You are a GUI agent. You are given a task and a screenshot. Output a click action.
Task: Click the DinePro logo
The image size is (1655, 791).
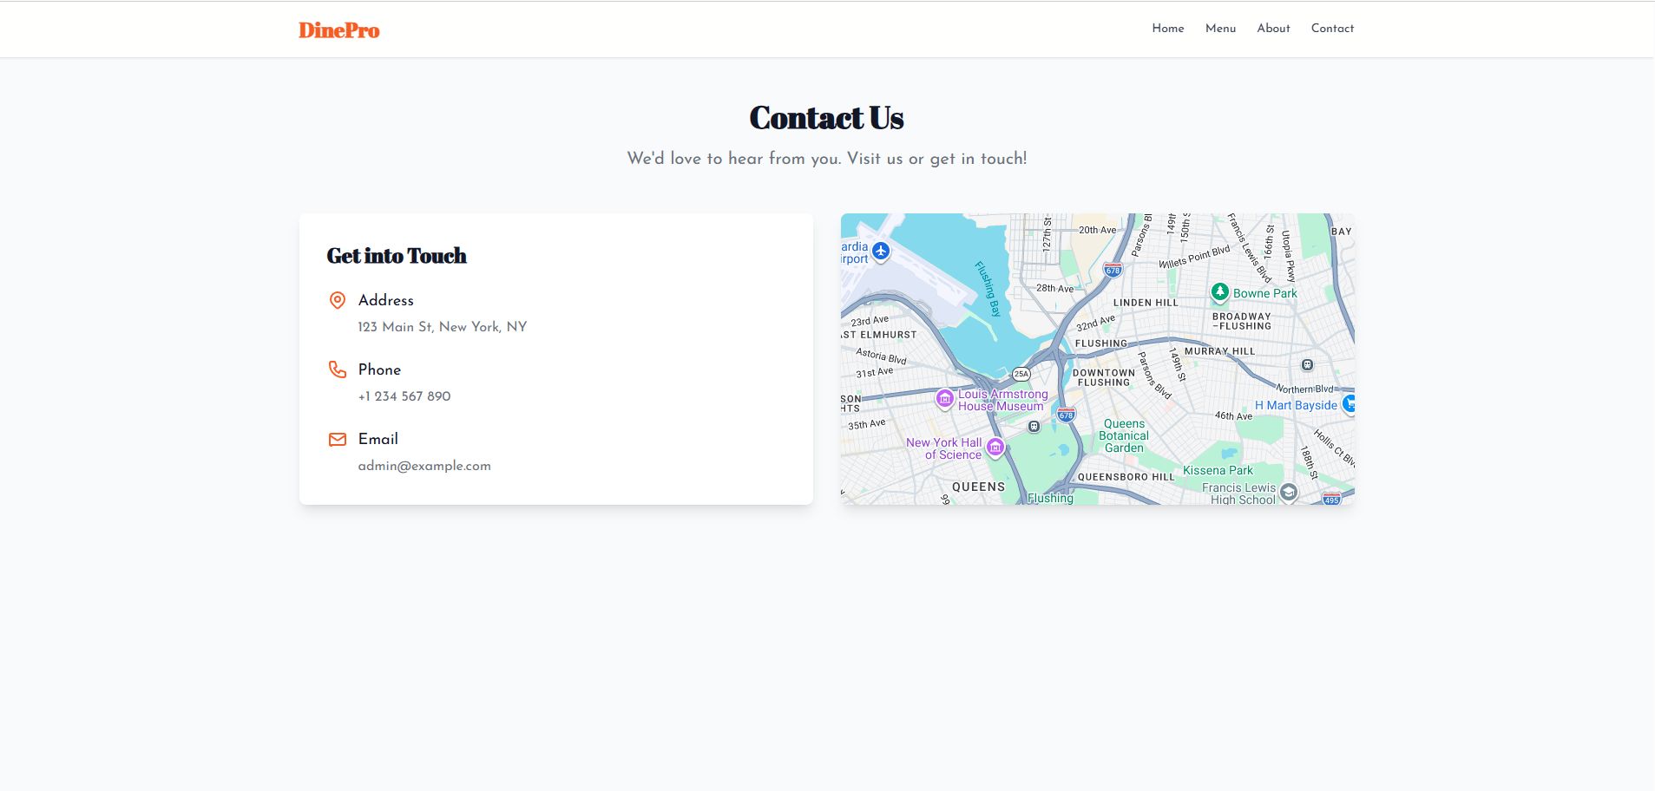click(338, 30)
